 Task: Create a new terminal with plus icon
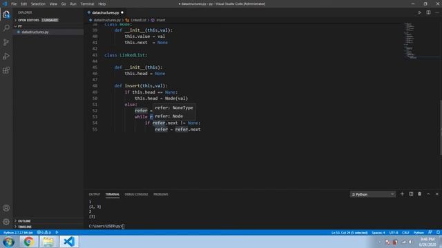(402, 194)
